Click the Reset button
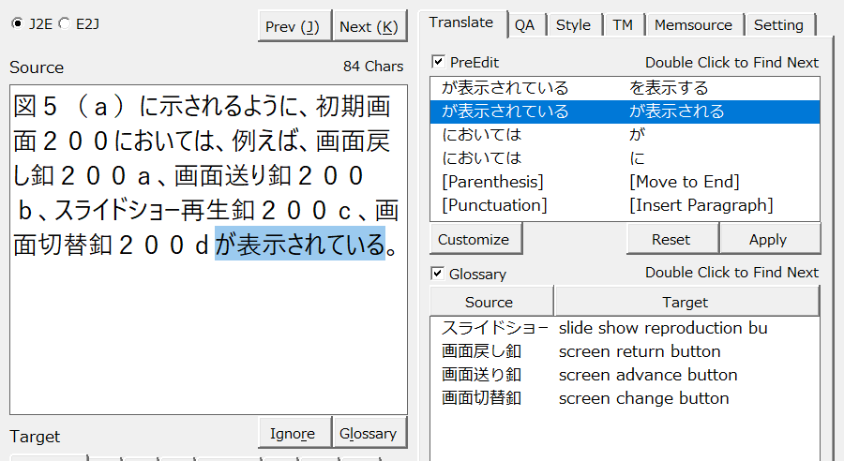The image size is (844, 461). pos(671,239)
